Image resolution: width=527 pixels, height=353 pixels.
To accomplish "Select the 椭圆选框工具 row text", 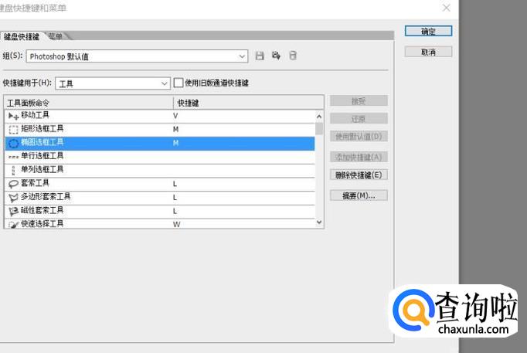I will (x=42, y=142).
